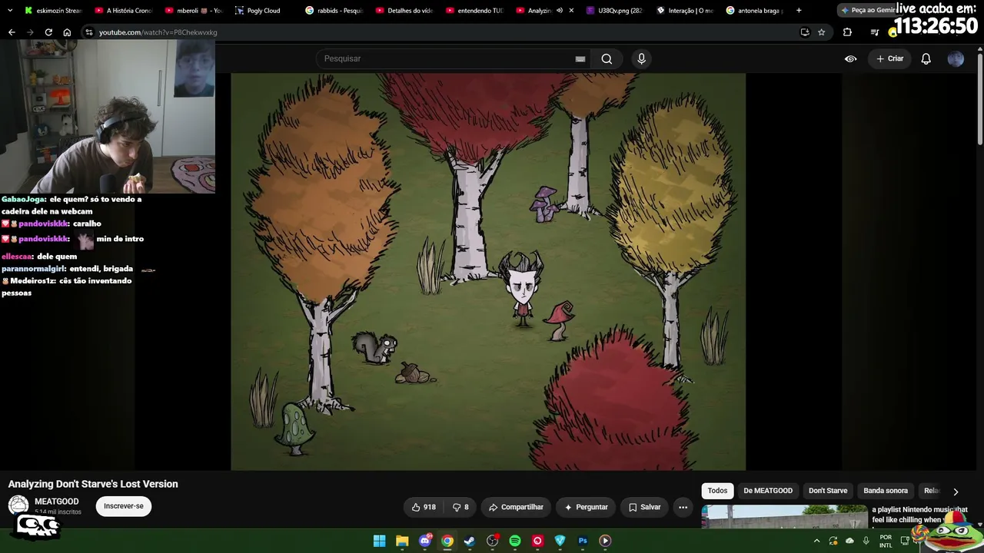Open Spotify from the taskbar
Viewport: 984px width, 553px height.
coord(515,541)
